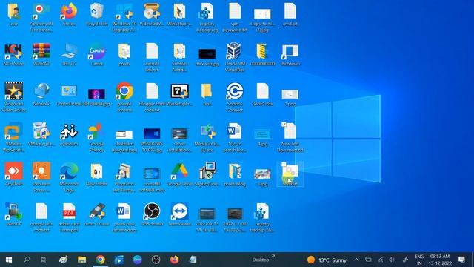Open the notification action center

pos(461,260)
